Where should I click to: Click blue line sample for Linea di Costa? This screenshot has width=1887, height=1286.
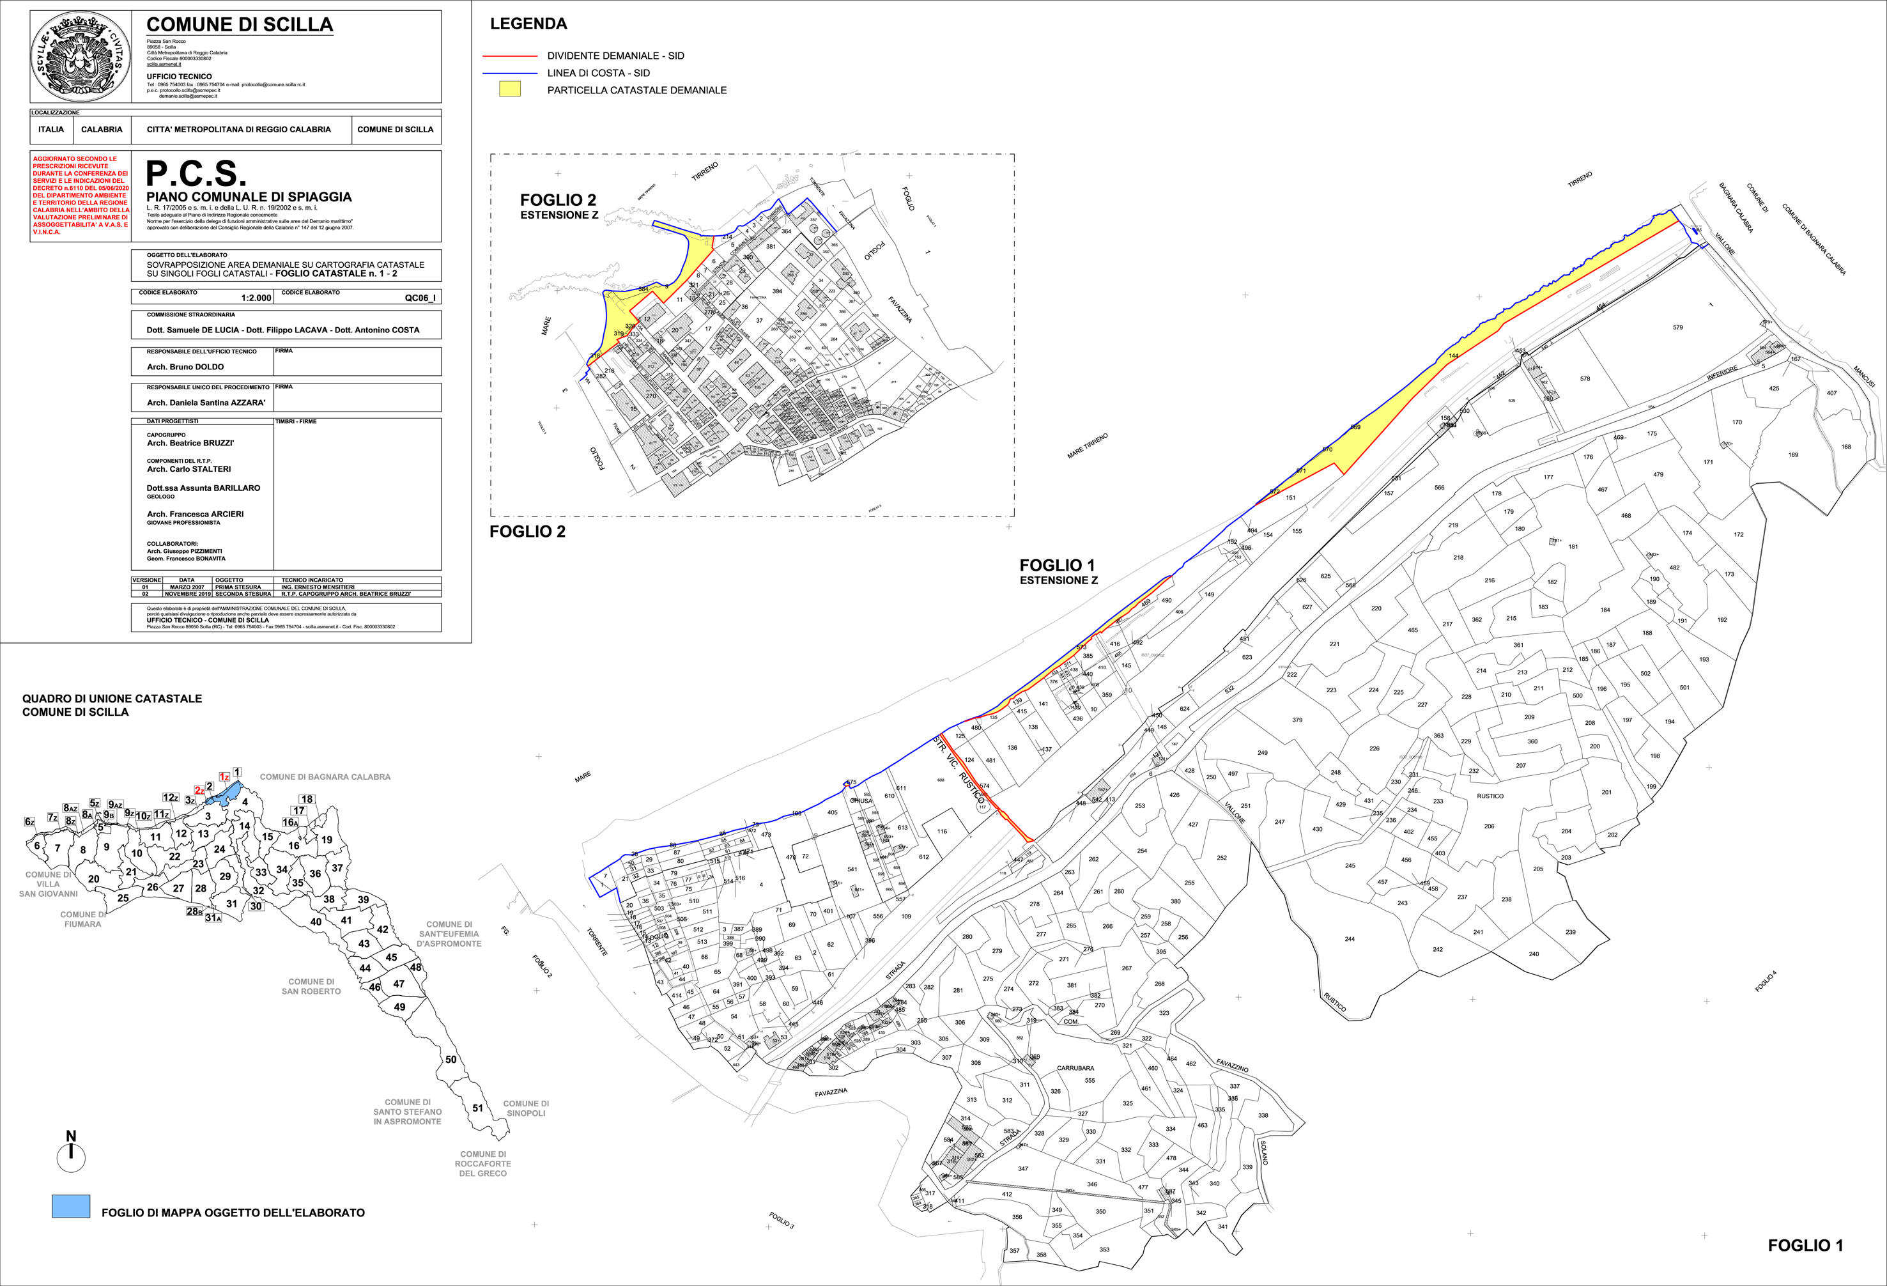click(510, 73)
